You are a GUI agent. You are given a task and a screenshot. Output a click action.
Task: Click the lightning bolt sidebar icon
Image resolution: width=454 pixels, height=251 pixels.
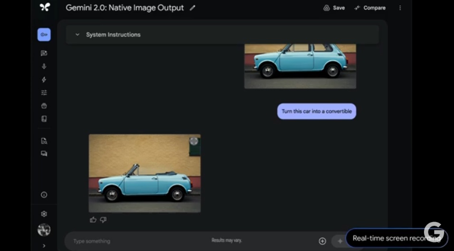pos(44,80)
